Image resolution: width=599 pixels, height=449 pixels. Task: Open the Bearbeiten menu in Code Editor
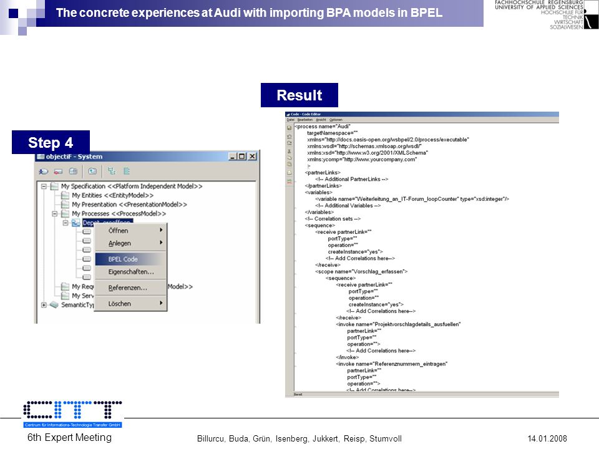305,120
